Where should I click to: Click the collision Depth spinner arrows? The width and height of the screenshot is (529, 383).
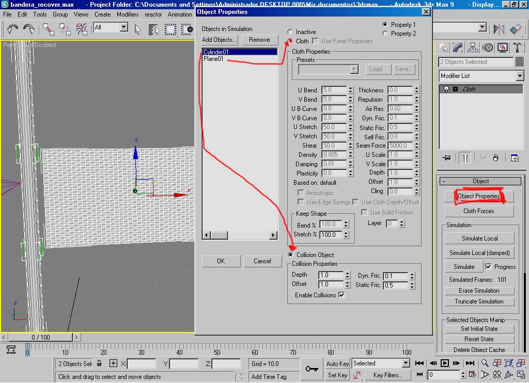(348, 275)
